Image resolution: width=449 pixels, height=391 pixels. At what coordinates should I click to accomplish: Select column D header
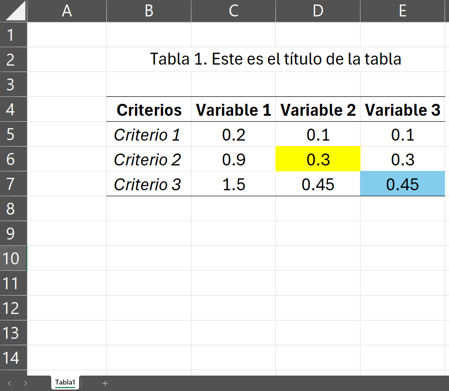pos(318,11)
